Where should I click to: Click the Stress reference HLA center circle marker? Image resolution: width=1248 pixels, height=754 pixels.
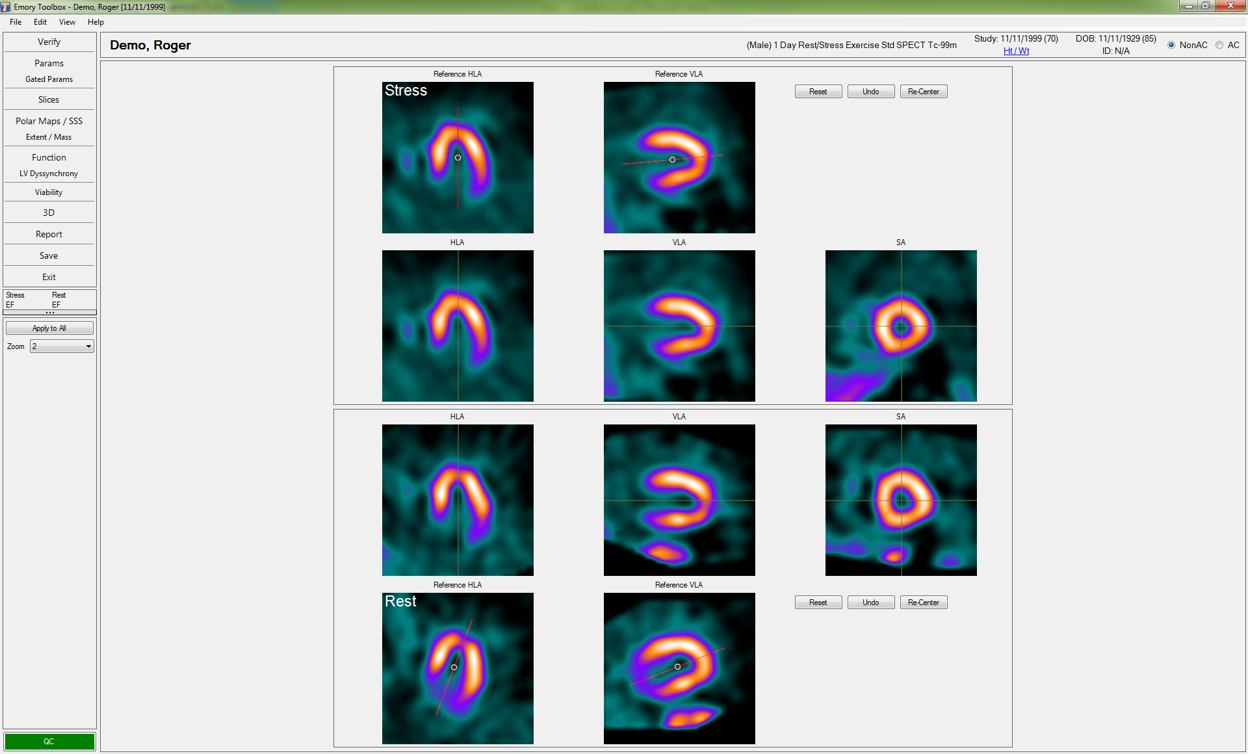pyautogui.click(x=458, y=158)
